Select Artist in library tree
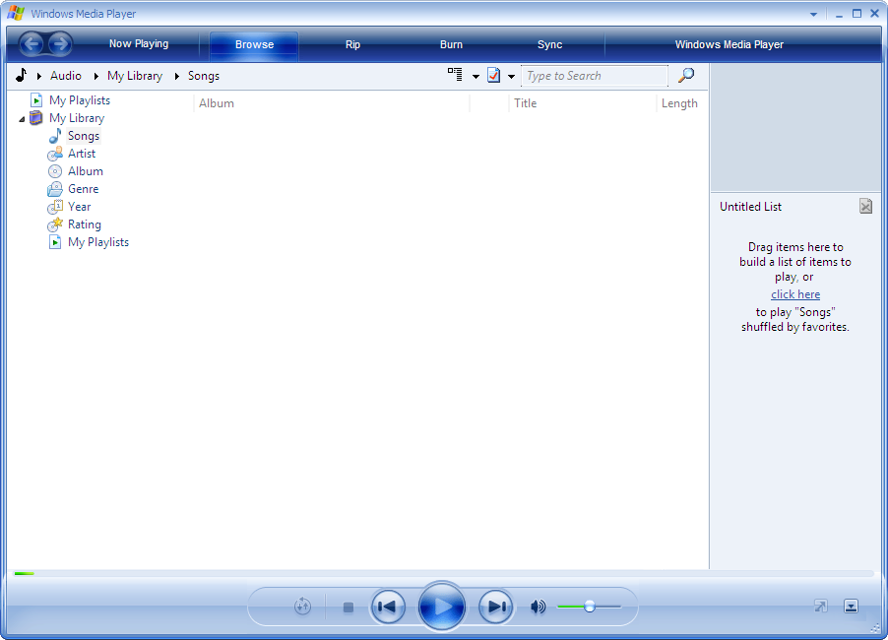Screen dimensions: 888x640 (82, 154)
